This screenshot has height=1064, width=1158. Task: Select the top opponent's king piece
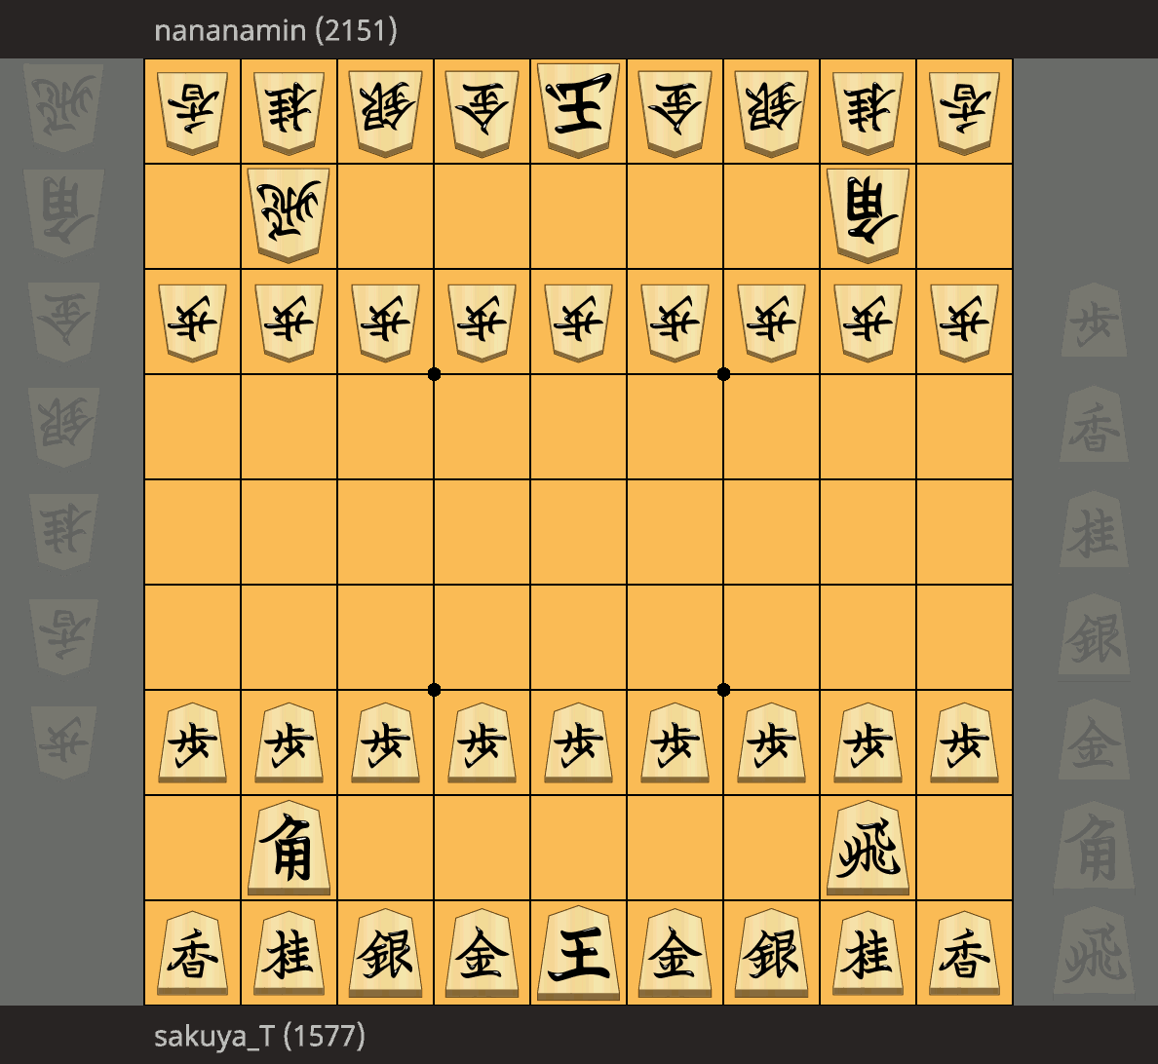[578, 110]
